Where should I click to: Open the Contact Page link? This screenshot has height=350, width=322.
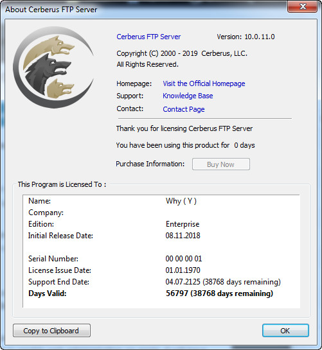(x=184, y=109)
